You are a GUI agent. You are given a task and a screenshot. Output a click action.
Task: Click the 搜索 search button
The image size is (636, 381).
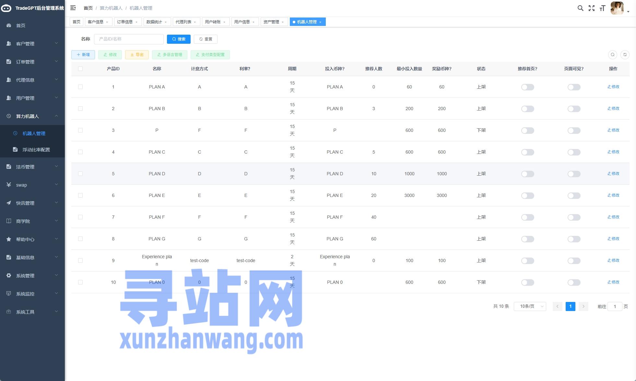[x=179, y=39]
